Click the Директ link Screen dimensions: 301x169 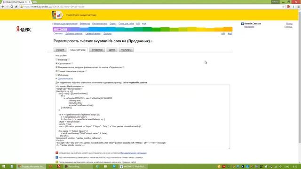point(113,23)
